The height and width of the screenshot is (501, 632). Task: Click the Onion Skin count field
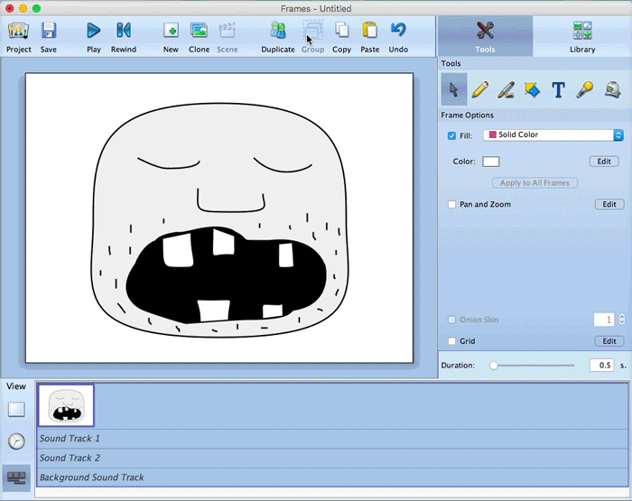(604, 320)
